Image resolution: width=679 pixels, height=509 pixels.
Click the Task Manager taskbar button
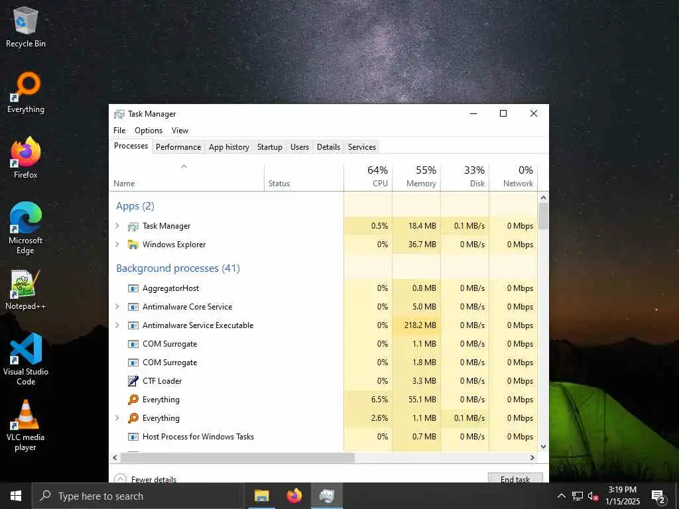tap(327, 496)
